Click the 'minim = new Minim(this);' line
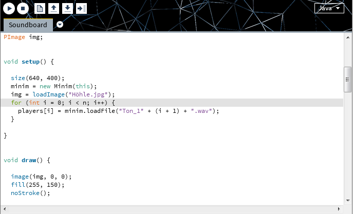The height and width of the screenshot is (214, 353). (x=53, y=86)
